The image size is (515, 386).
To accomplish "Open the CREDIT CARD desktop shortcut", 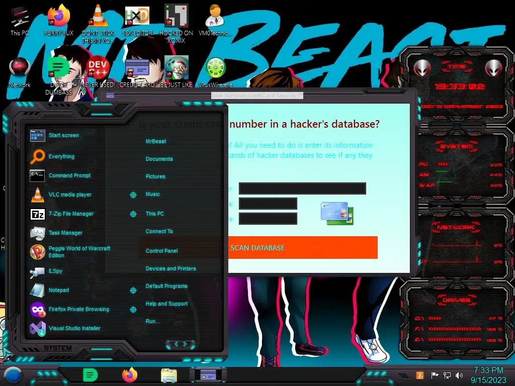I will (x=137, y=73).
